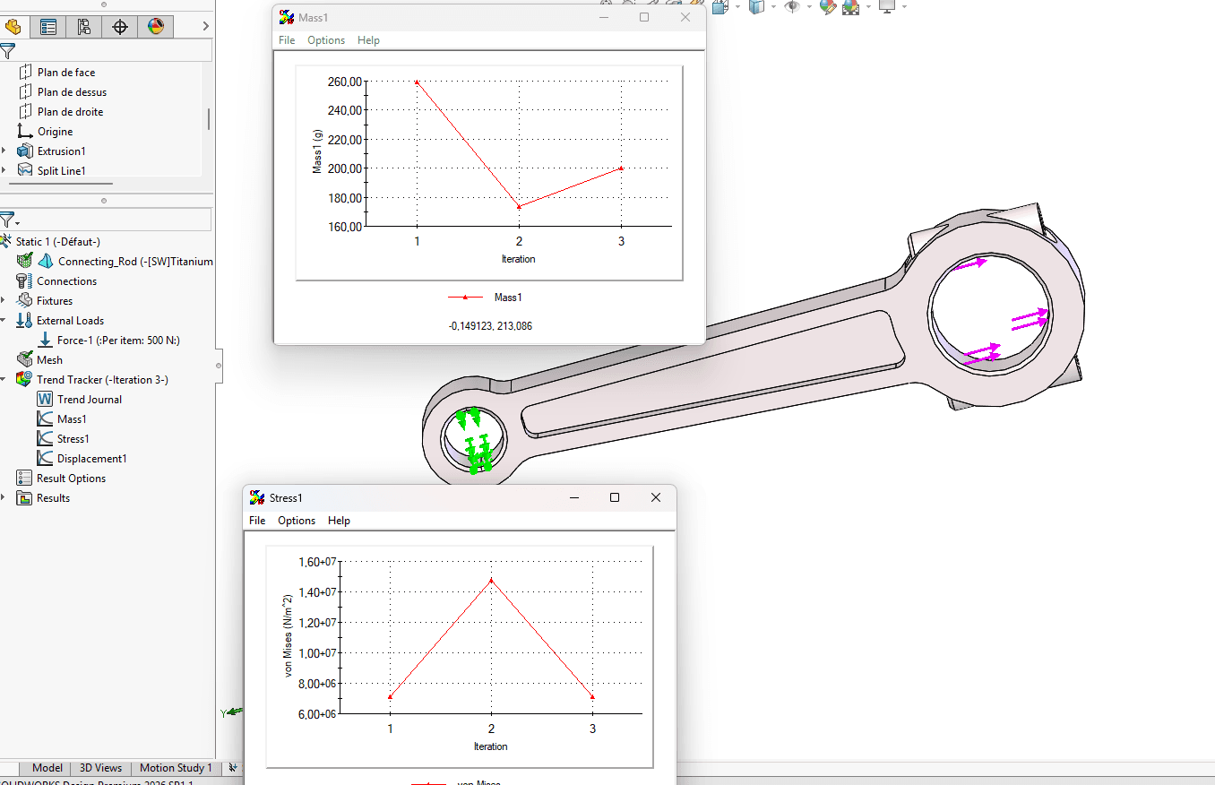1215x785 pixels.
Task: Click the Mesh icon in study tree
Action: (25, 359)
